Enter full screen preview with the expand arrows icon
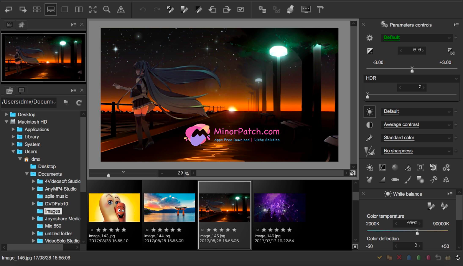The image size is (463, 266). tap(93, 10)
